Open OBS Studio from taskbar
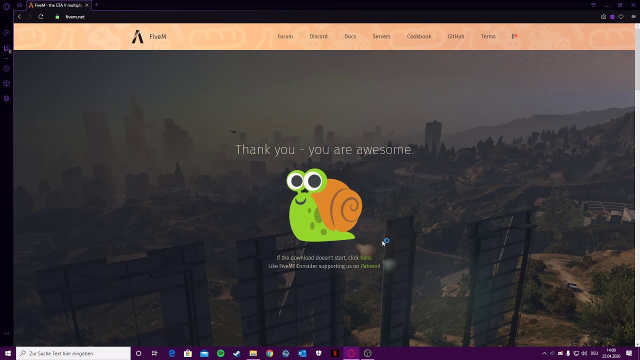The image size is (640, 360). tap(367, 353)
